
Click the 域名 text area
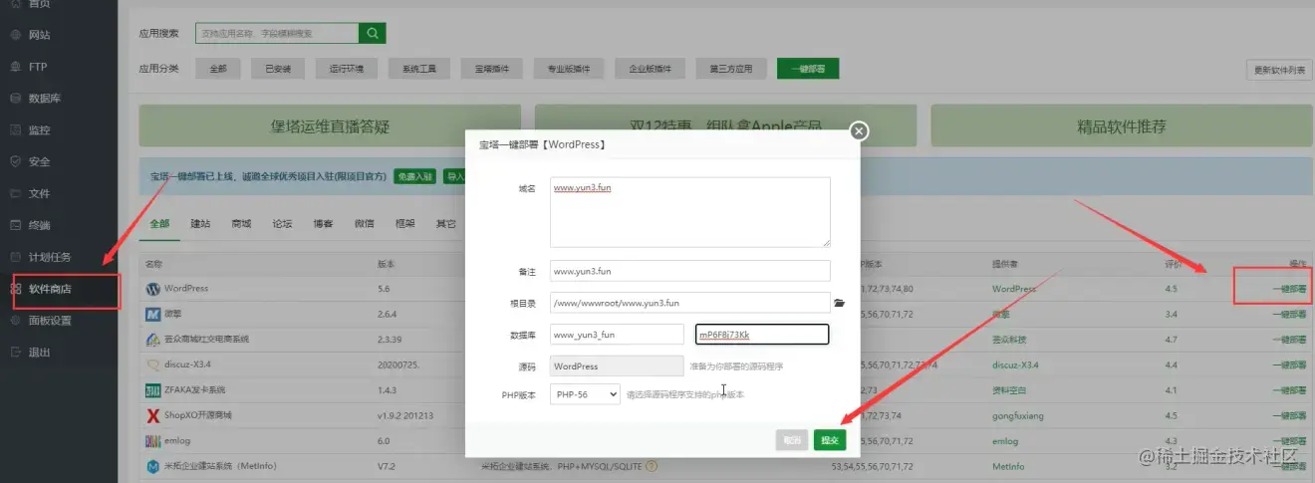pos(689,212)
